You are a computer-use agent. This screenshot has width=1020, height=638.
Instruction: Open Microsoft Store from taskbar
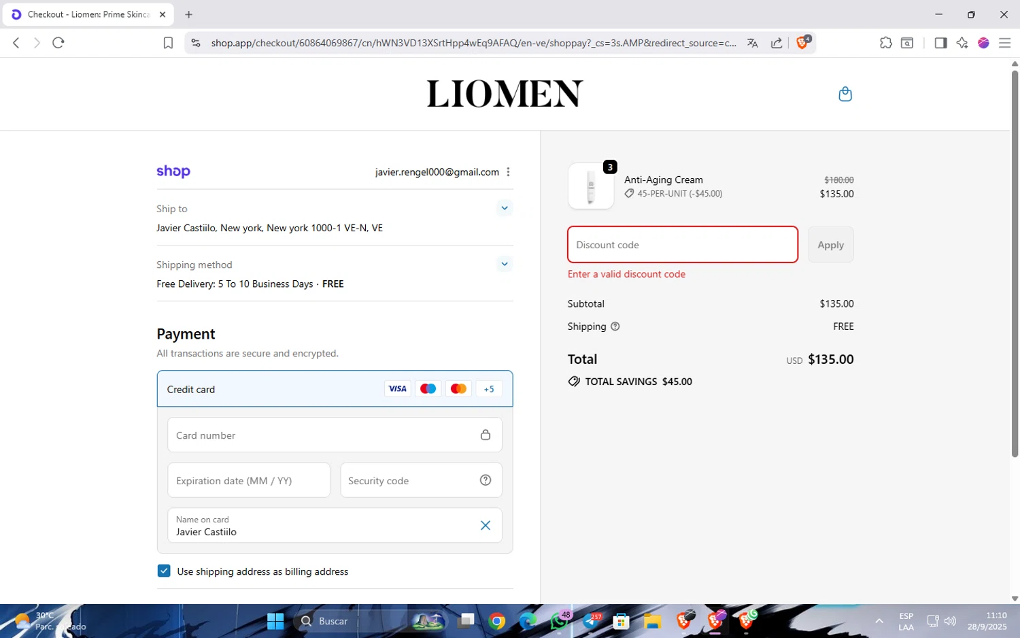click(x=622, y=621)
